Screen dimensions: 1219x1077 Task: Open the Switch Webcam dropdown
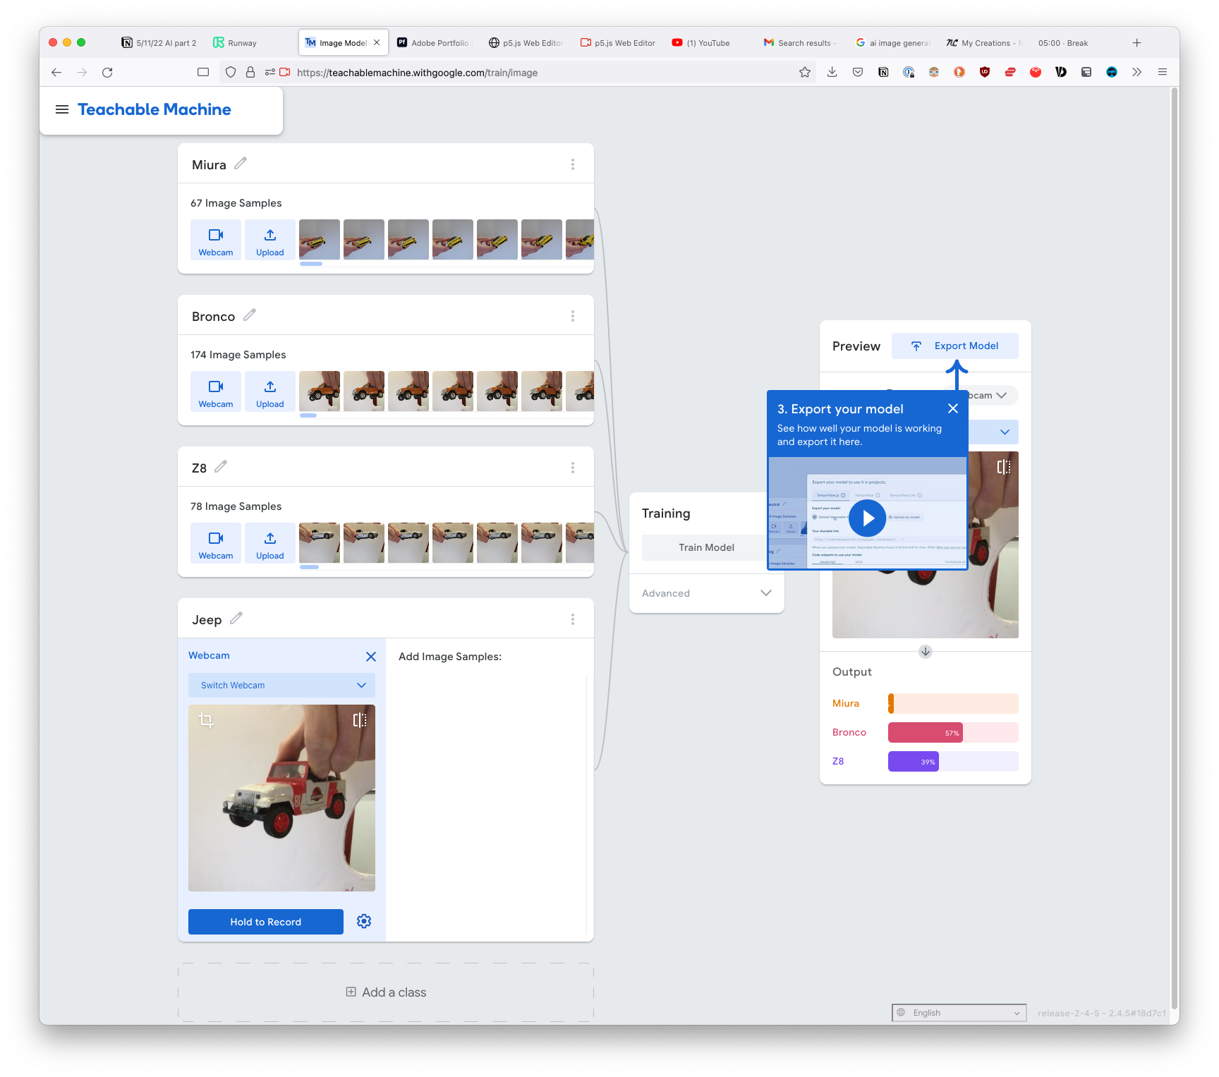click(281, 686)
